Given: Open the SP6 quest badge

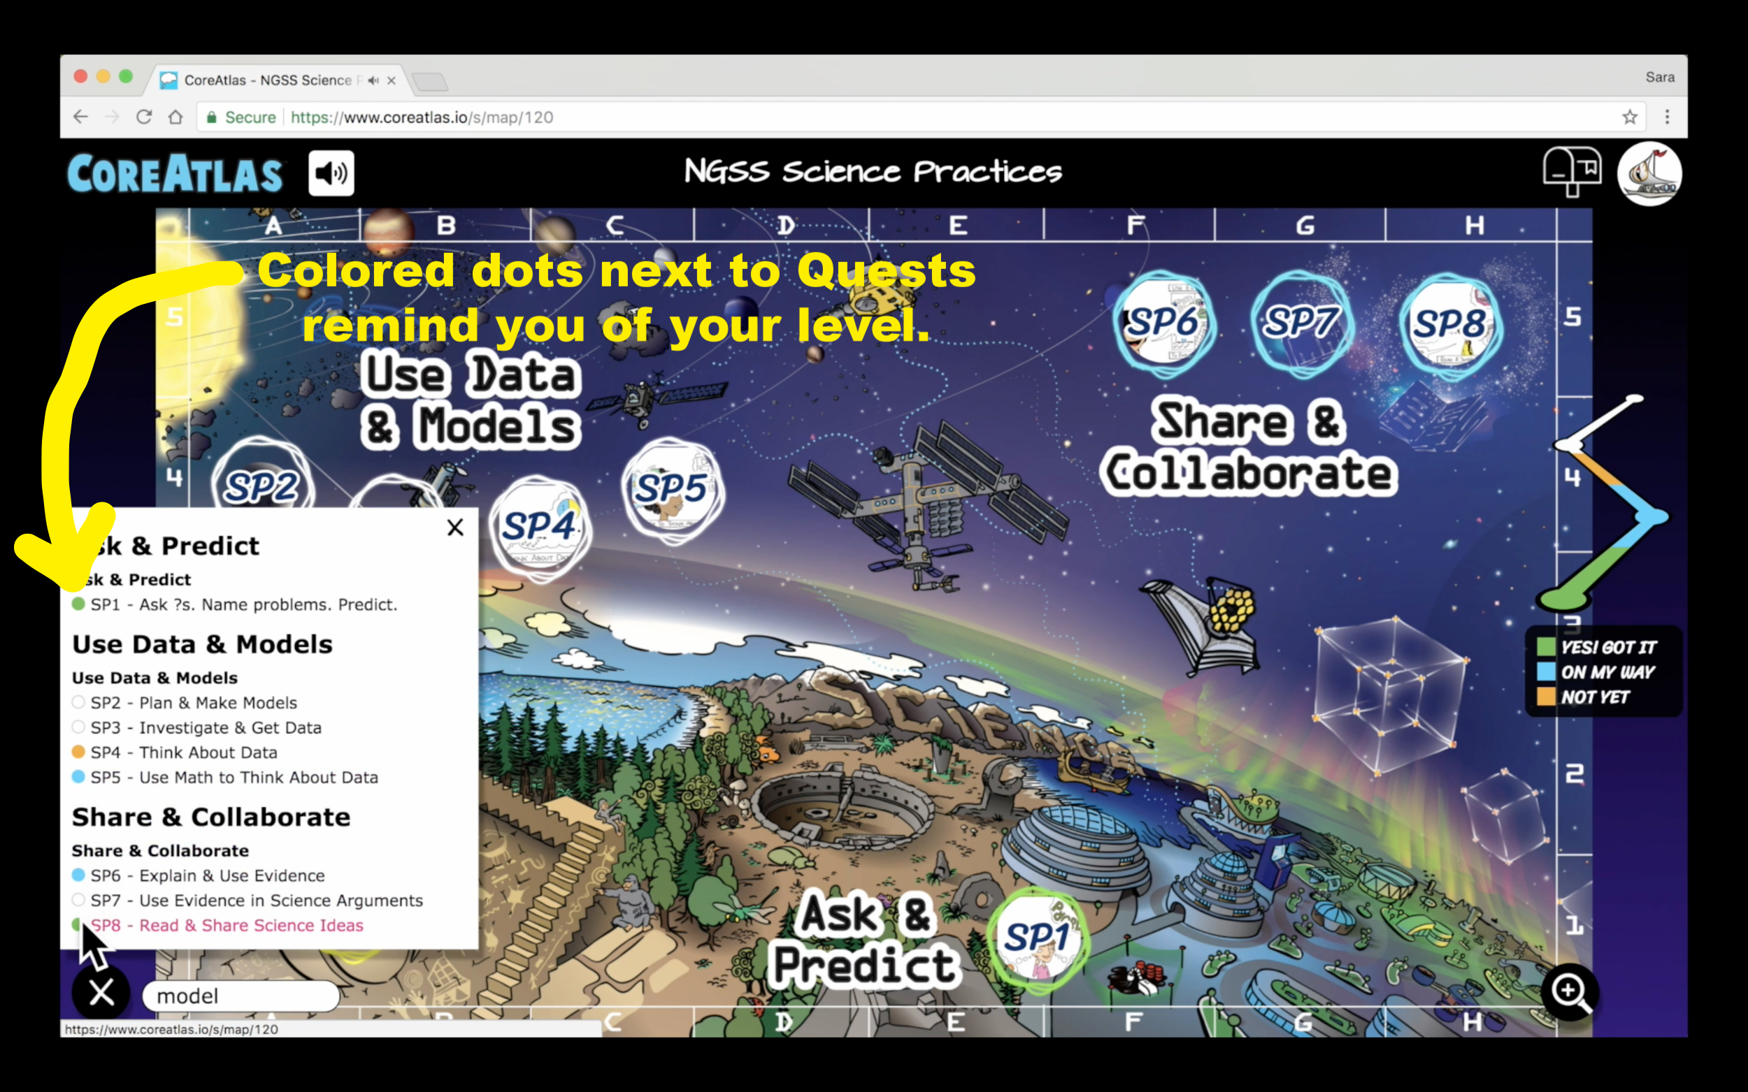Looking at the screenshot, I should pos(1164,324).
